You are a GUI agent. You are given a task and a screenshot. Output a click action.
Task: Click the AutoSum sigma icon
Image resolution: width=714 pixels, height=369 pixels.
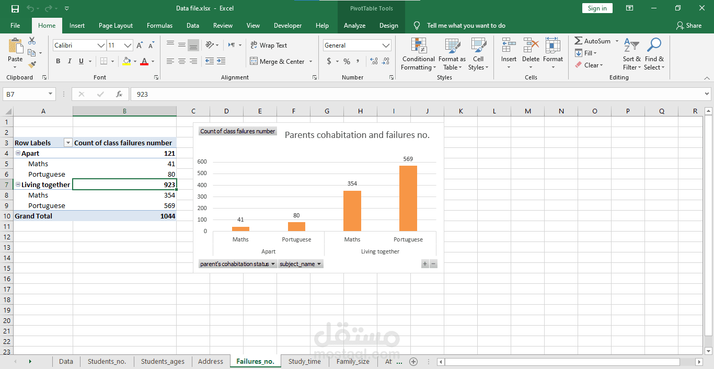point(578,41)
